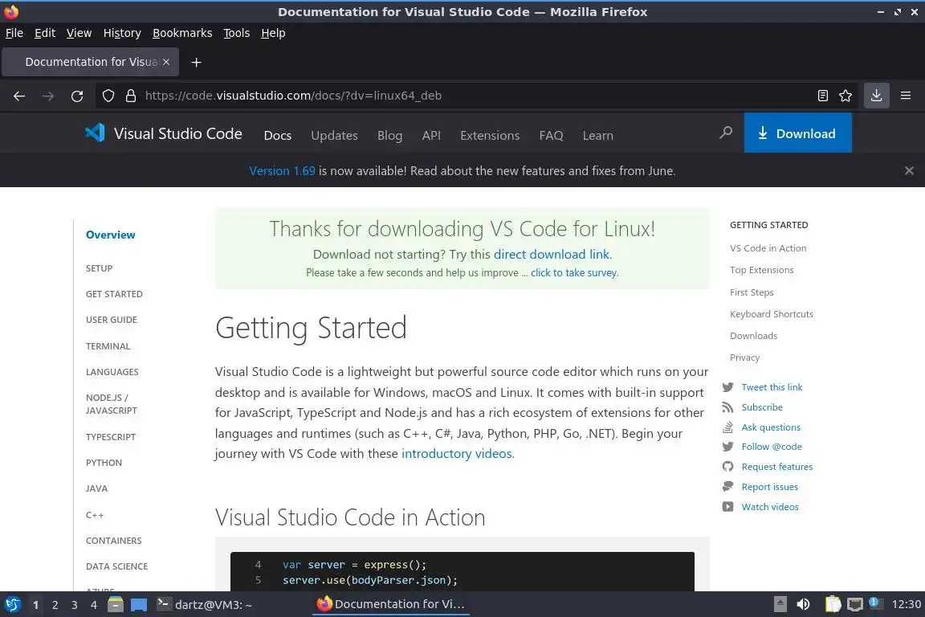The width and height of the screenshot is (925, 617).
Task: Expand the TYPESCRIPT sidebar section
Action: (x=110, y=437)
